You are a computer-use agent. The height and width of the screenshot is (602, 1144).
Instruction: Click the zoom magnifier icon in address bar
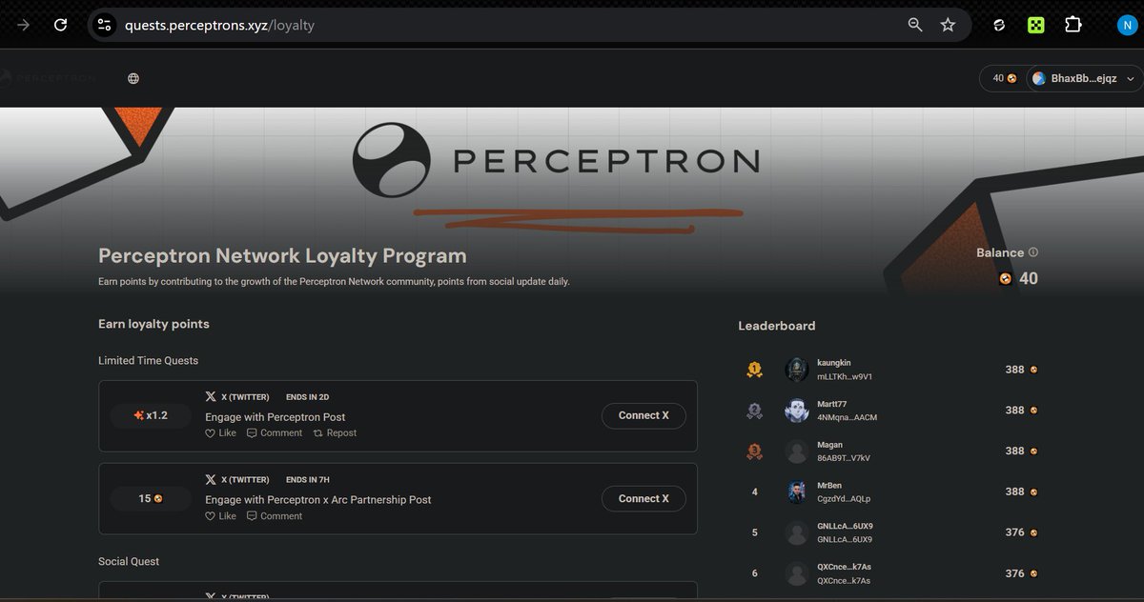(x=915, y=26)
